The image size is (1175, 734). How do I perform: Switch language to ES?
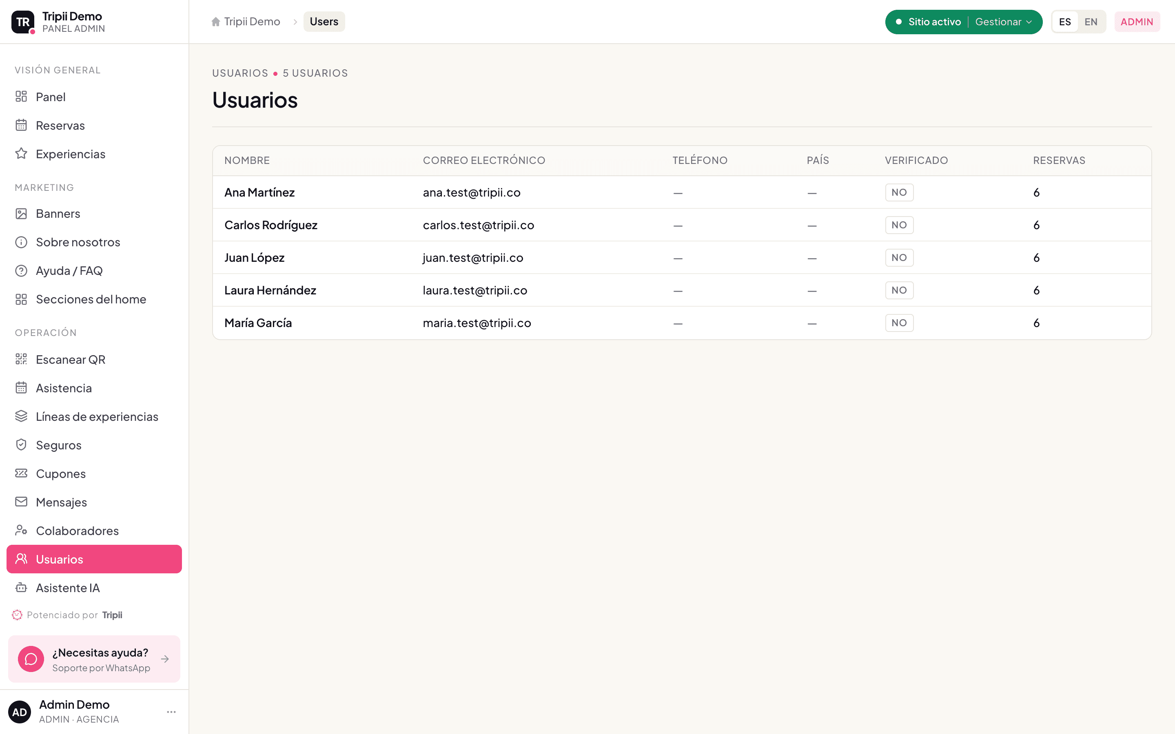coord(1065,22)
